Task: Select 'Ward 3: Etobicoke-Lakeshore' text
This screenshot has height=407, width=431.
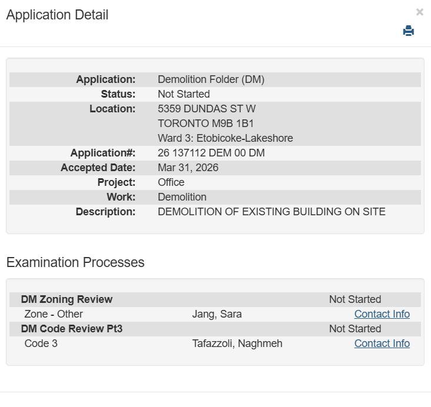Action: 225,138
